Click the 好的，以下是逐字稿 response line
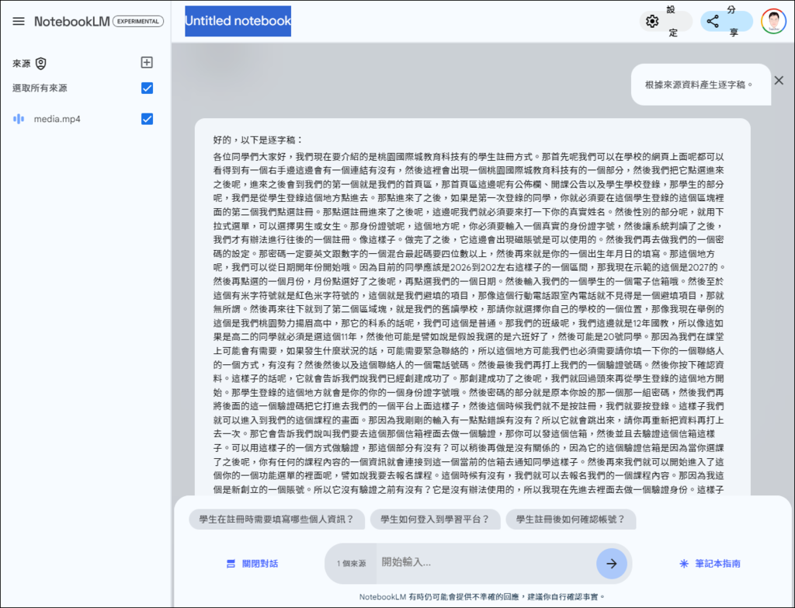The width and height of the screenshot is (795, 608). 258,140
